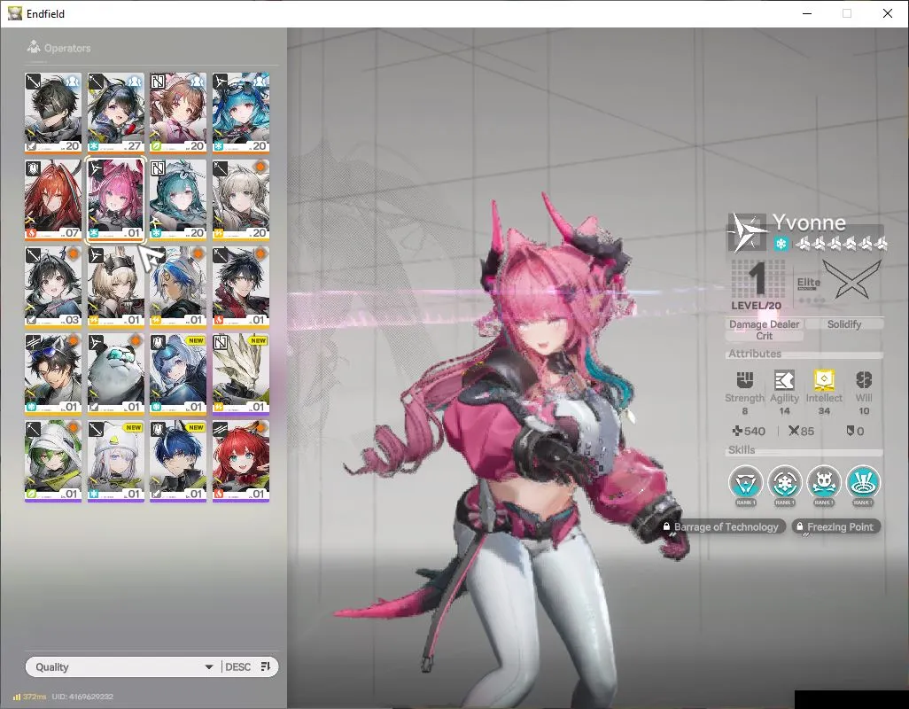This screenshot has width=909, height=709.
Task: Close the Endfield window
Action: pyautogui.click(x=887, y=13)
